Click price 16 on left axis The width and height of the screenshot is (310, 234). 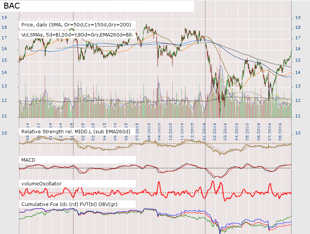click(4, 49)
